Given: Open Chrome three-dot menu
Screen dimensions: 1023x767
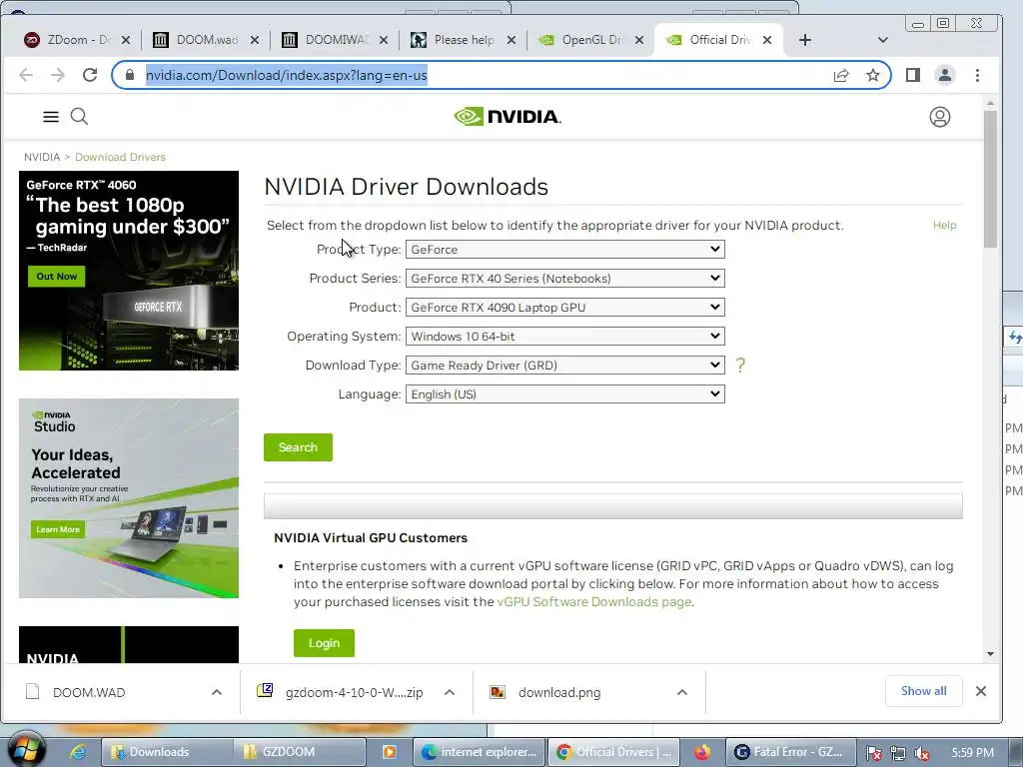Looking at the screenshot, I should [x=977, y=75].
